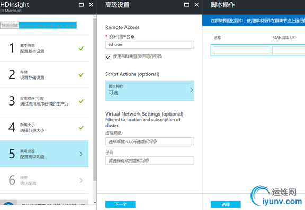
Task: Click the 名称 column header
Action: pyautogui.click(x=218, y=38)
